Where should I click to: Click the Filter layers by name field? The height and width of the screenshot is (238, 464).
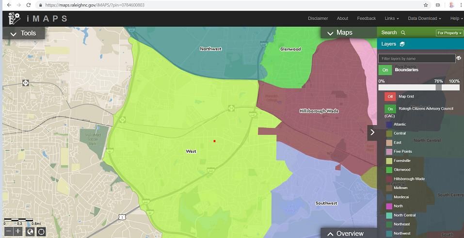(416, 58)
